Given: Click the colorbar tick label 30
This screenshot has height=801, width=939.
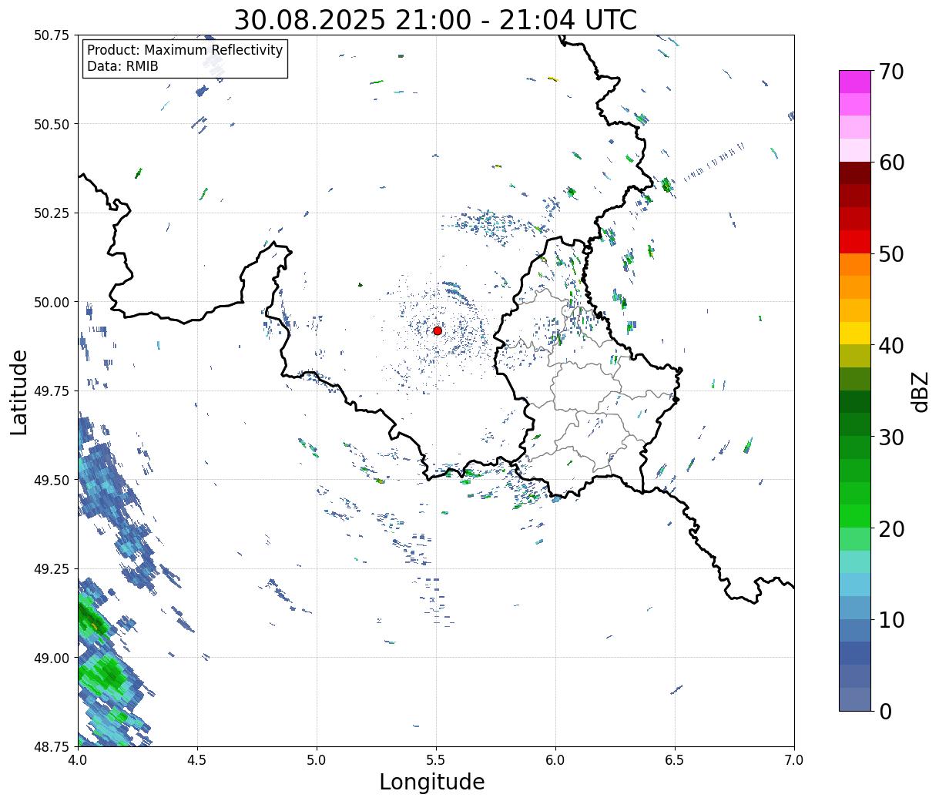Looking at the screenshot, I should coord(891,437).
